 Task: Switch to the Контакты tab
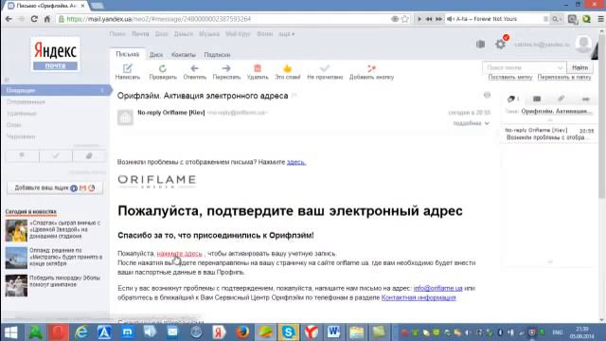tap(183, 55)
